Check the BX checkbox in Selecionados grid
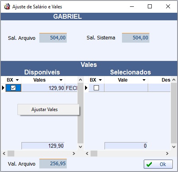This screenshot has height=172, width=178. (x=96, y=88)
